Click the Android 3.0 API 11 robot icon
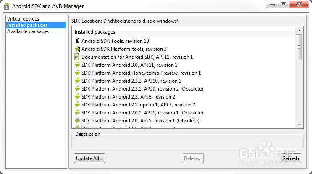The height and width of the screenshot is (174, 312). 77,65
